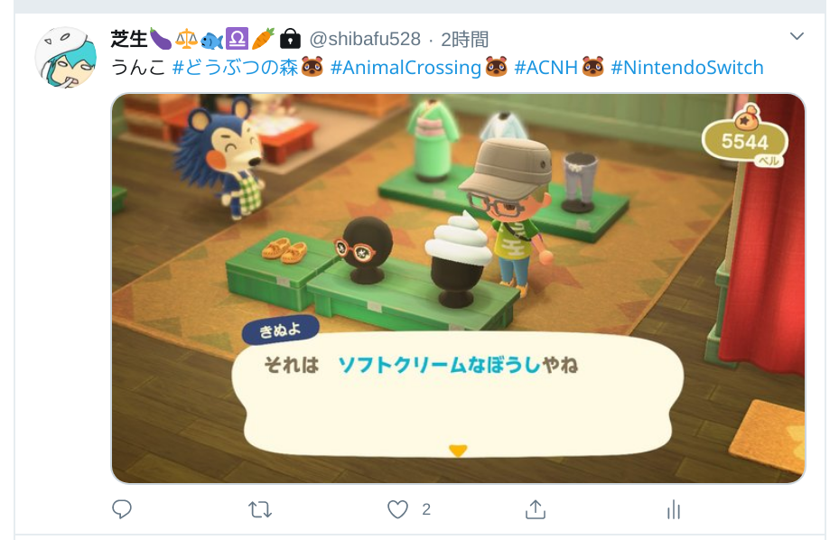Expand the tweet options chevron

[x=797, y=36]
